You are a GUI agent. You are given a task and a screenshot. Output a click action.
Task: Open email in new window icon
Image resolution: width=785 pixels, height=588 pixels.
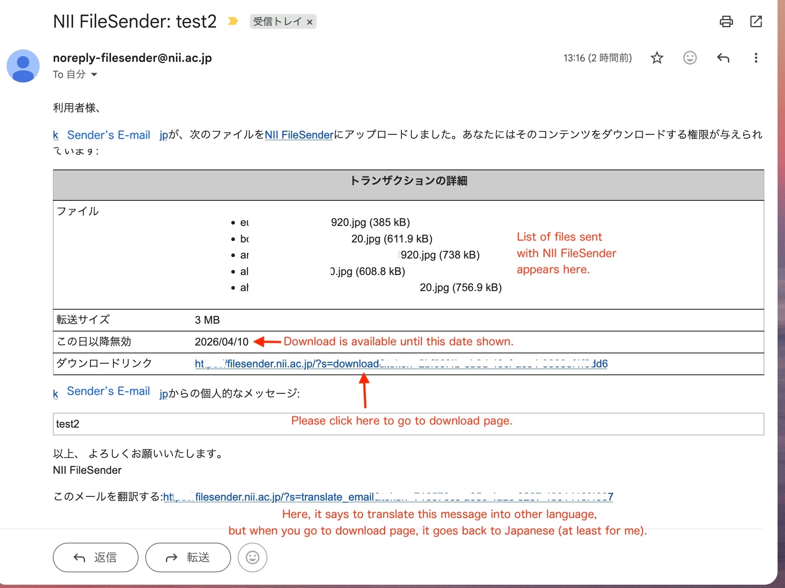(x=756, y=21)
